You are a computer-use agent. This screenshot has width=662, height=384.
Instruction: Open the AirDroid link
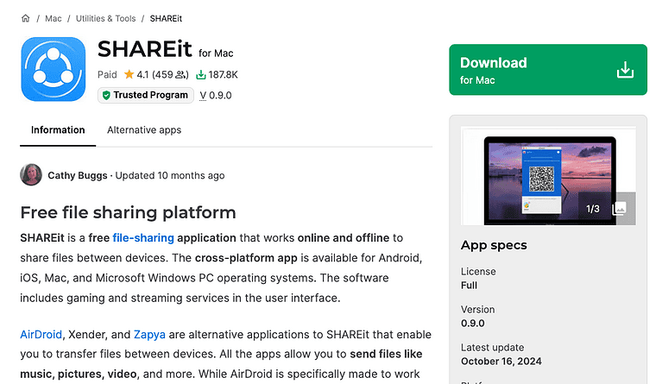(x=42, y=334)
